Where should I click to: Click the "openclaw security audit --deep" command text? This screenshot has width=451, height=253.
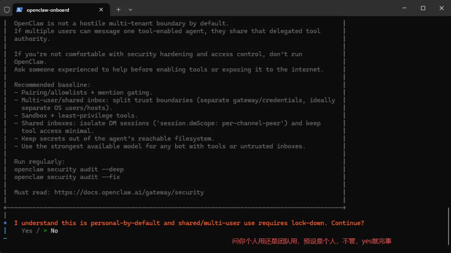coord(69,169)
